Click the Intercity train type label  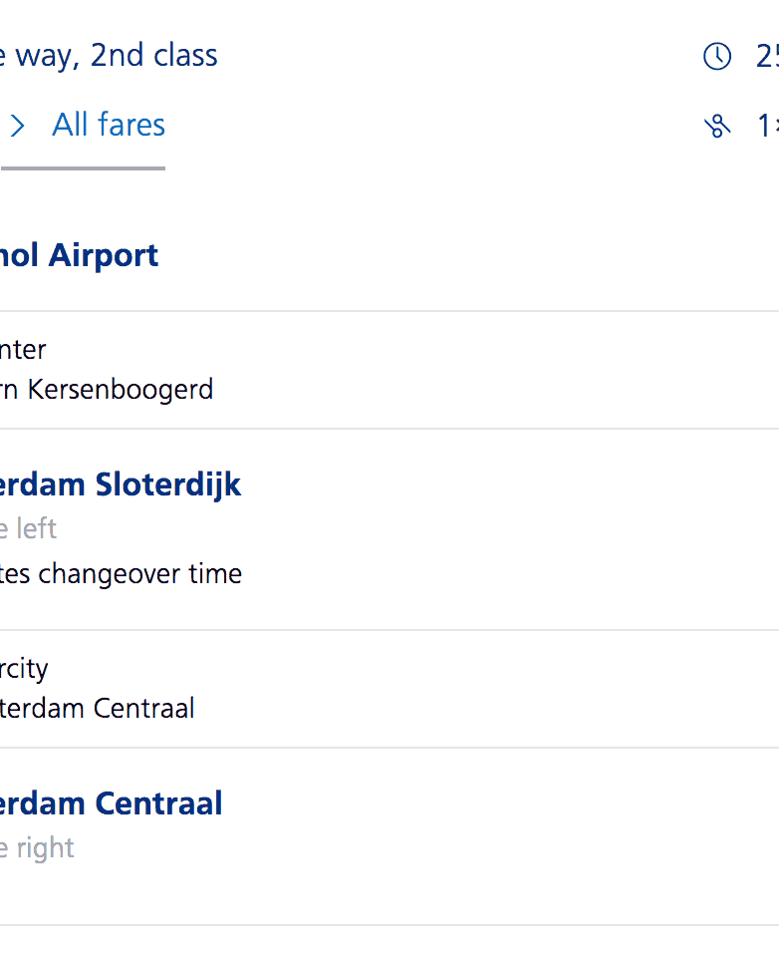tap(24, 668)
